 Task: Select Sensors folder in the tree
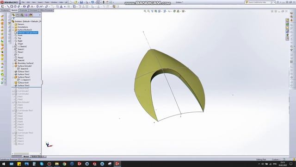(21, 25)
